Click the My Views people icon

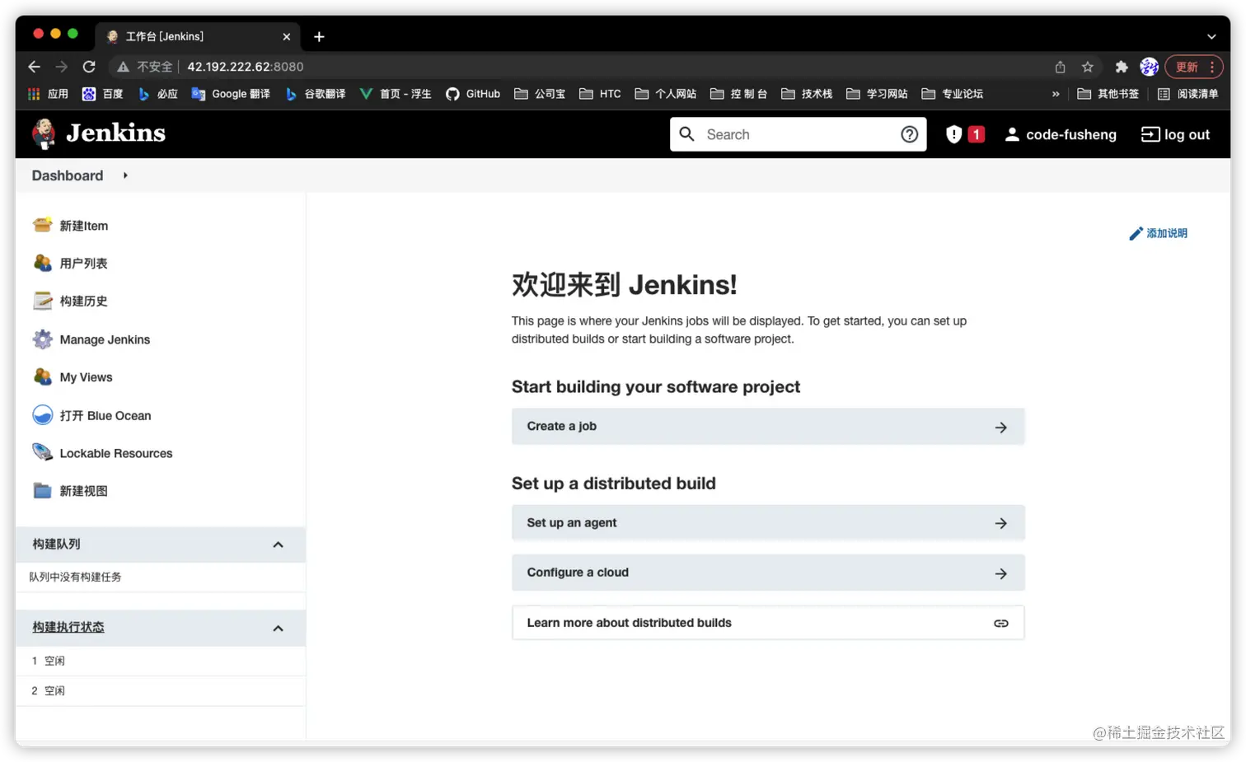tap(42, 376)
